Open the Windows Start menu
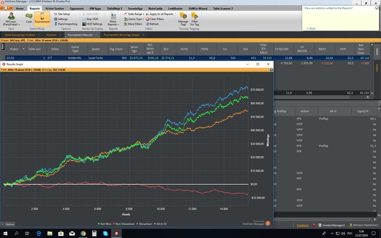381x238 pixels. (x=5, y=234)
